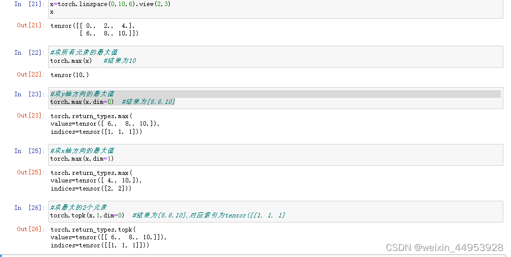511x257 pixels.
Task: Click the output line indices=tensor([[1, 1, 1]]))
Action: coord(100,245)
